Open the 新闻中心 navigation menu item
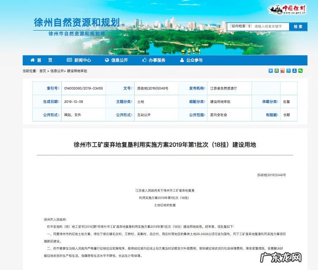This screenshot has height=270, width=318. pos(82,60)
